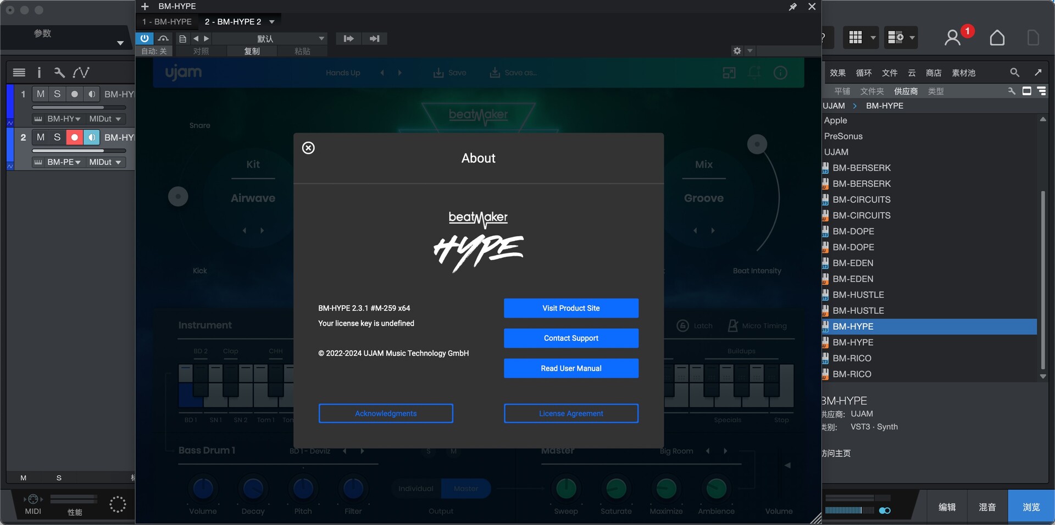This screenshot has height=525, width=1055.
Task: Record-arm track 1
Action: [x=74, y=94]
